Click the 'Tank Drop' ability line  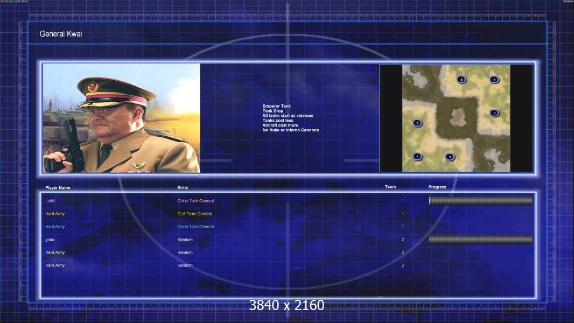(x=272, y=111)
